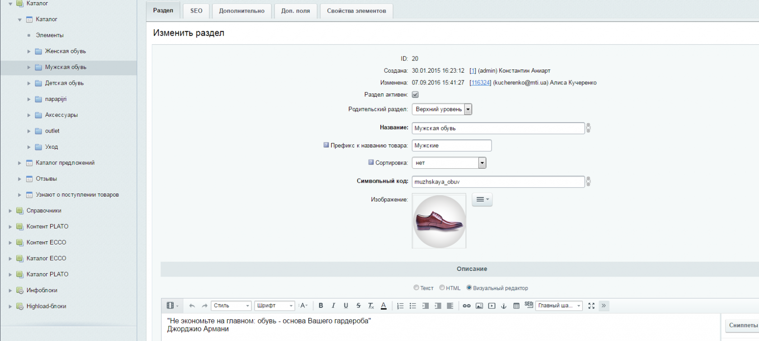Click the Redo arrow in the editor toolbar
The image size is (759, 341).
(205, 306)
